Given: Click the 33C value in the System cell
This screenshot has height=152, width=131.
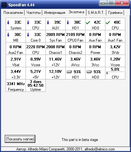Looking at the screenshot, I should click(18, 22).
